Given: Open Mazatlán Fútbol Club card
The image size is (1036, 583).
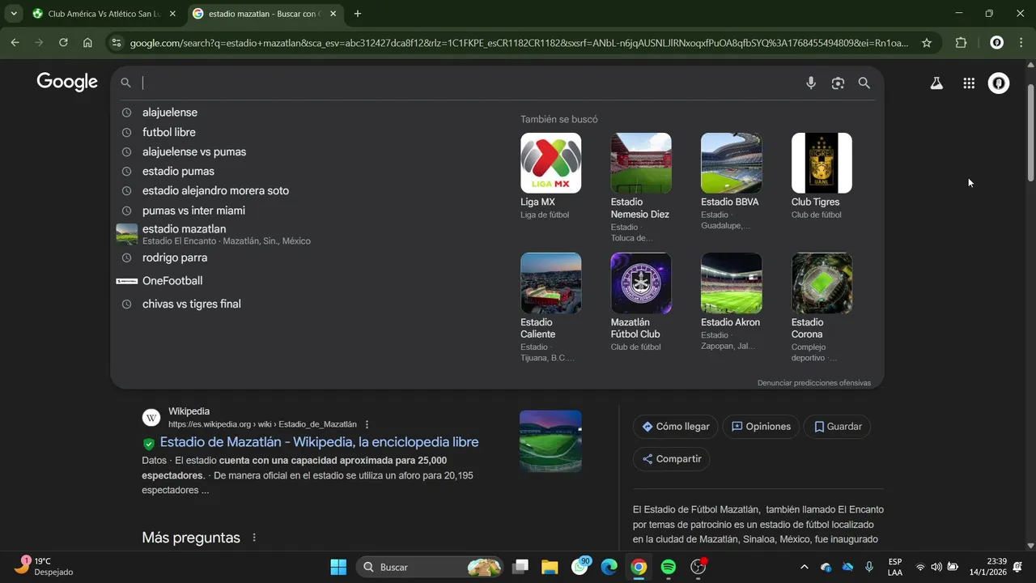Looking at the screenshot, I should click(x=641, y=302).
